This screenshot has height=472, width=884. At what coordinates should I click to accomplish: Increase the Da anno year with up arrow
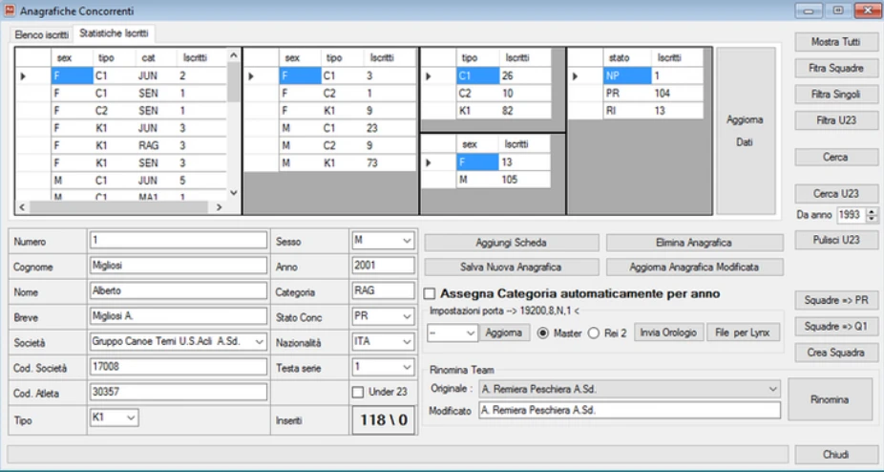[873, 212]
